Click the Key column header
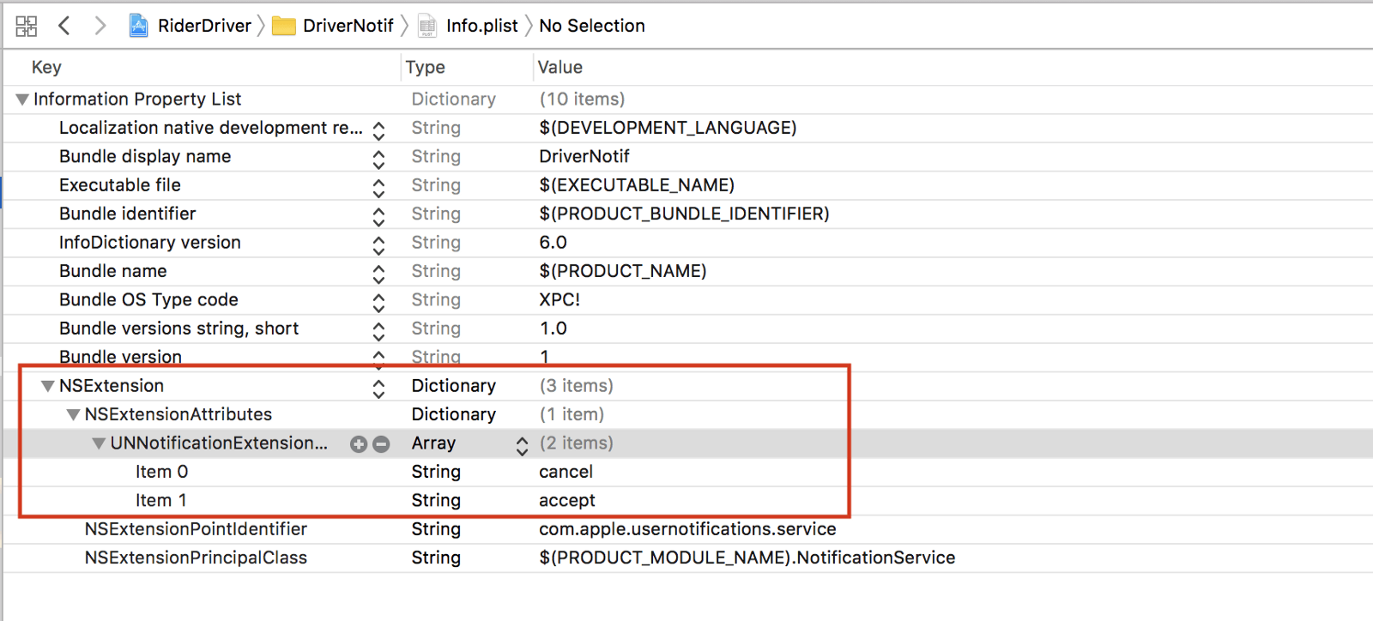 click(x=46, y=67)
